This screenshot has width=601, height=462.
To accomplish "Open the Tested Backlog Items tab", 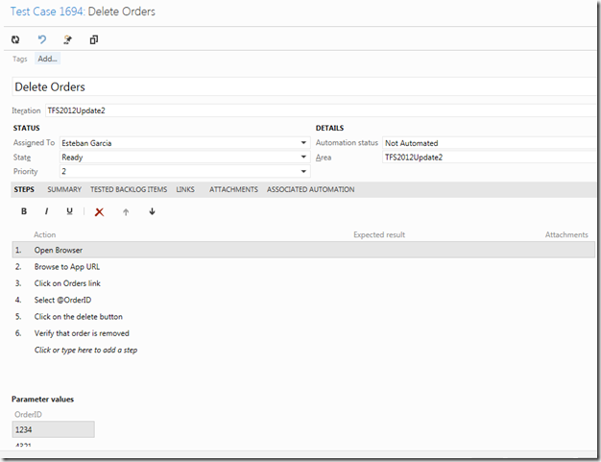I will pyautogui.click(x=129, y=189).
